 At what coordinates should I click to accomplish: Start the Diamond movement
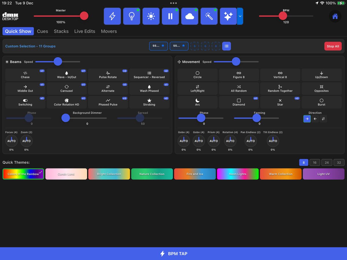coord(239,102)
